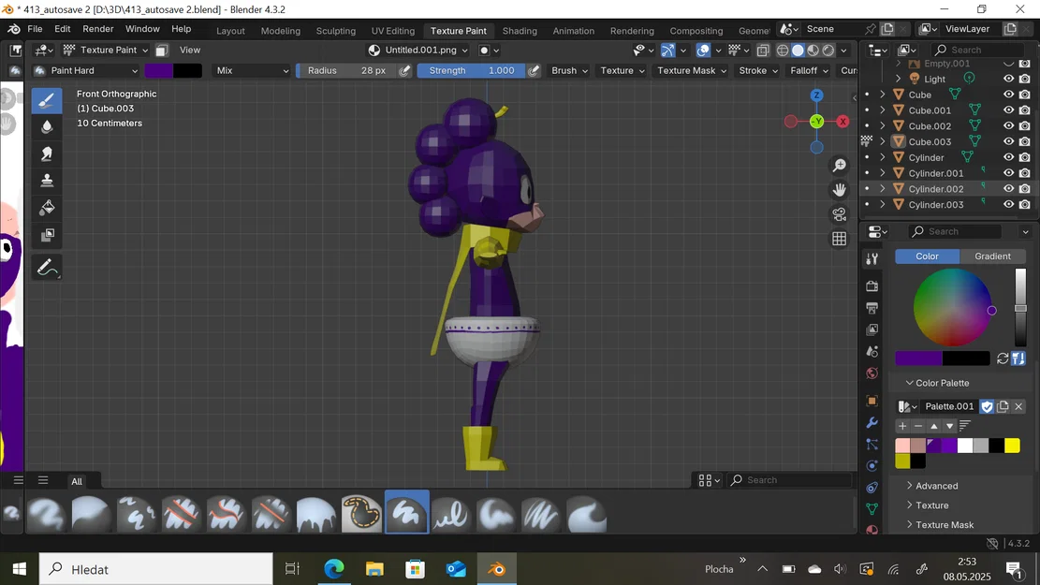Open the World properties tab icon
This screenshot has width=1040, height=585.
[x=872, y=373]
